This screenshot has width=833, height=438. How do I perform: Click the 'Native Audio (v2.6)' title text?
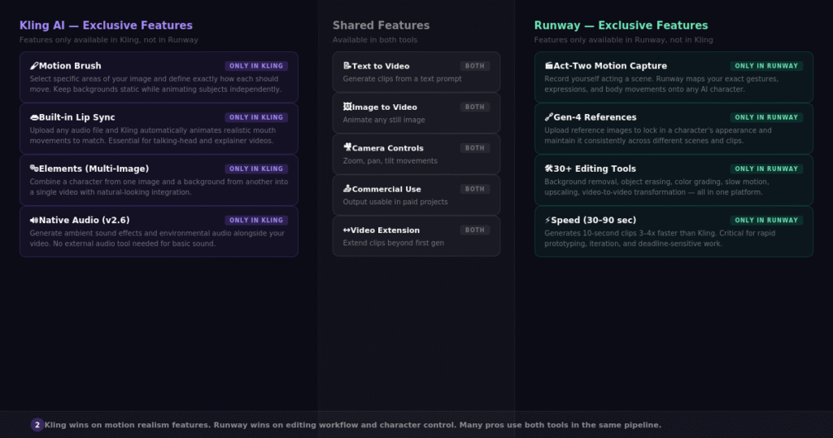[85, 220]
